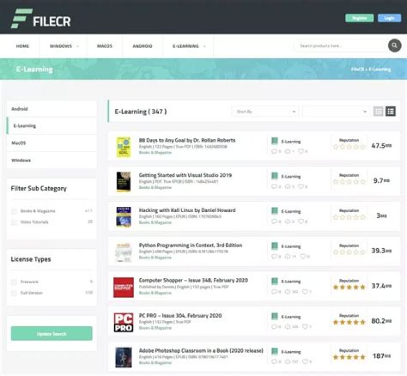The width and height of the screenshot is (407, 376).
Task: Switch to list view layout
Action: [391, 111]
